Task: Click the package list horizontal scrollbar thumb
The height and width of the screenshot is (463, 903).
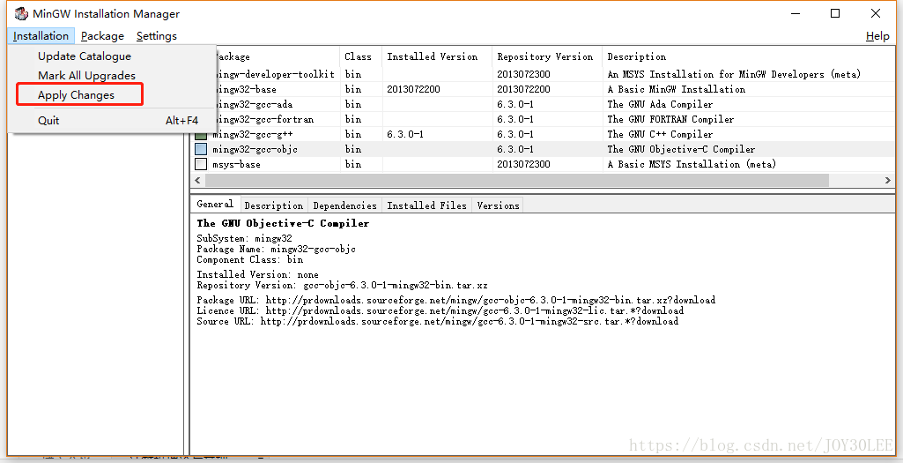Action: pyautogui.click(x=516, y=181)
